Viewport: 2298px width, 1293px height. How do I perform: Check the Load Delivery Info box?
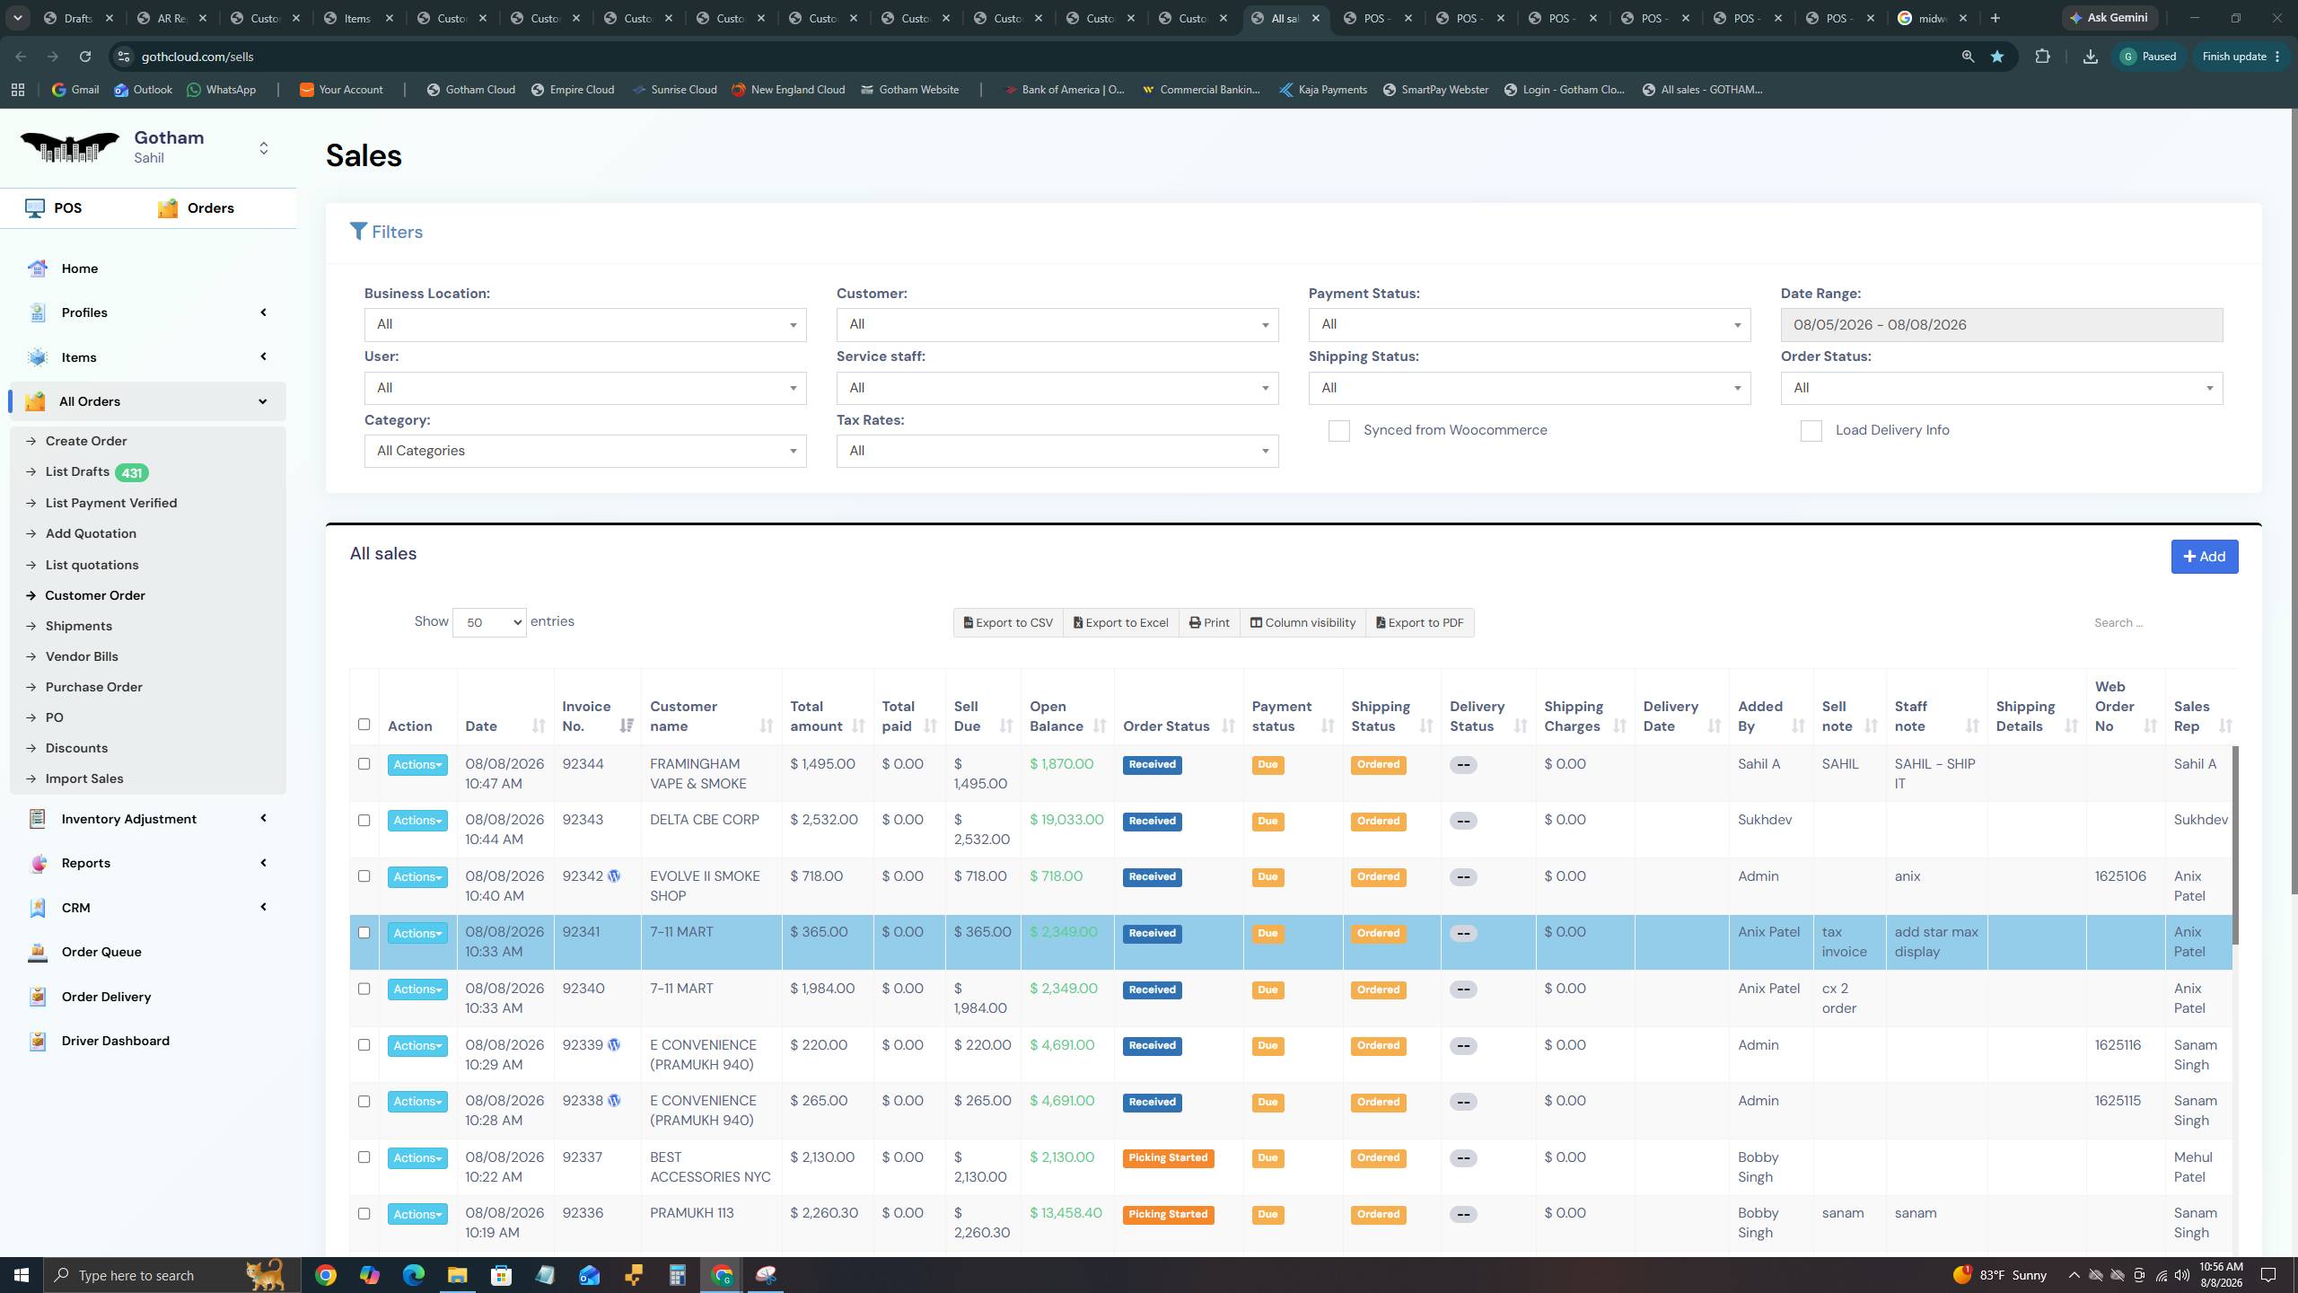pyautogui.click(x=1811, y=431)
